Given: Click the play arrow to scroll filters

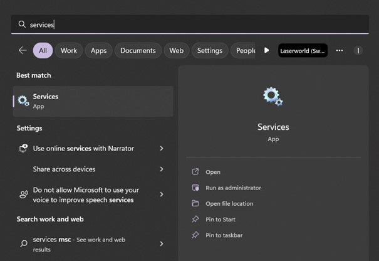Looking at the screenshot, I should (266, 50).
